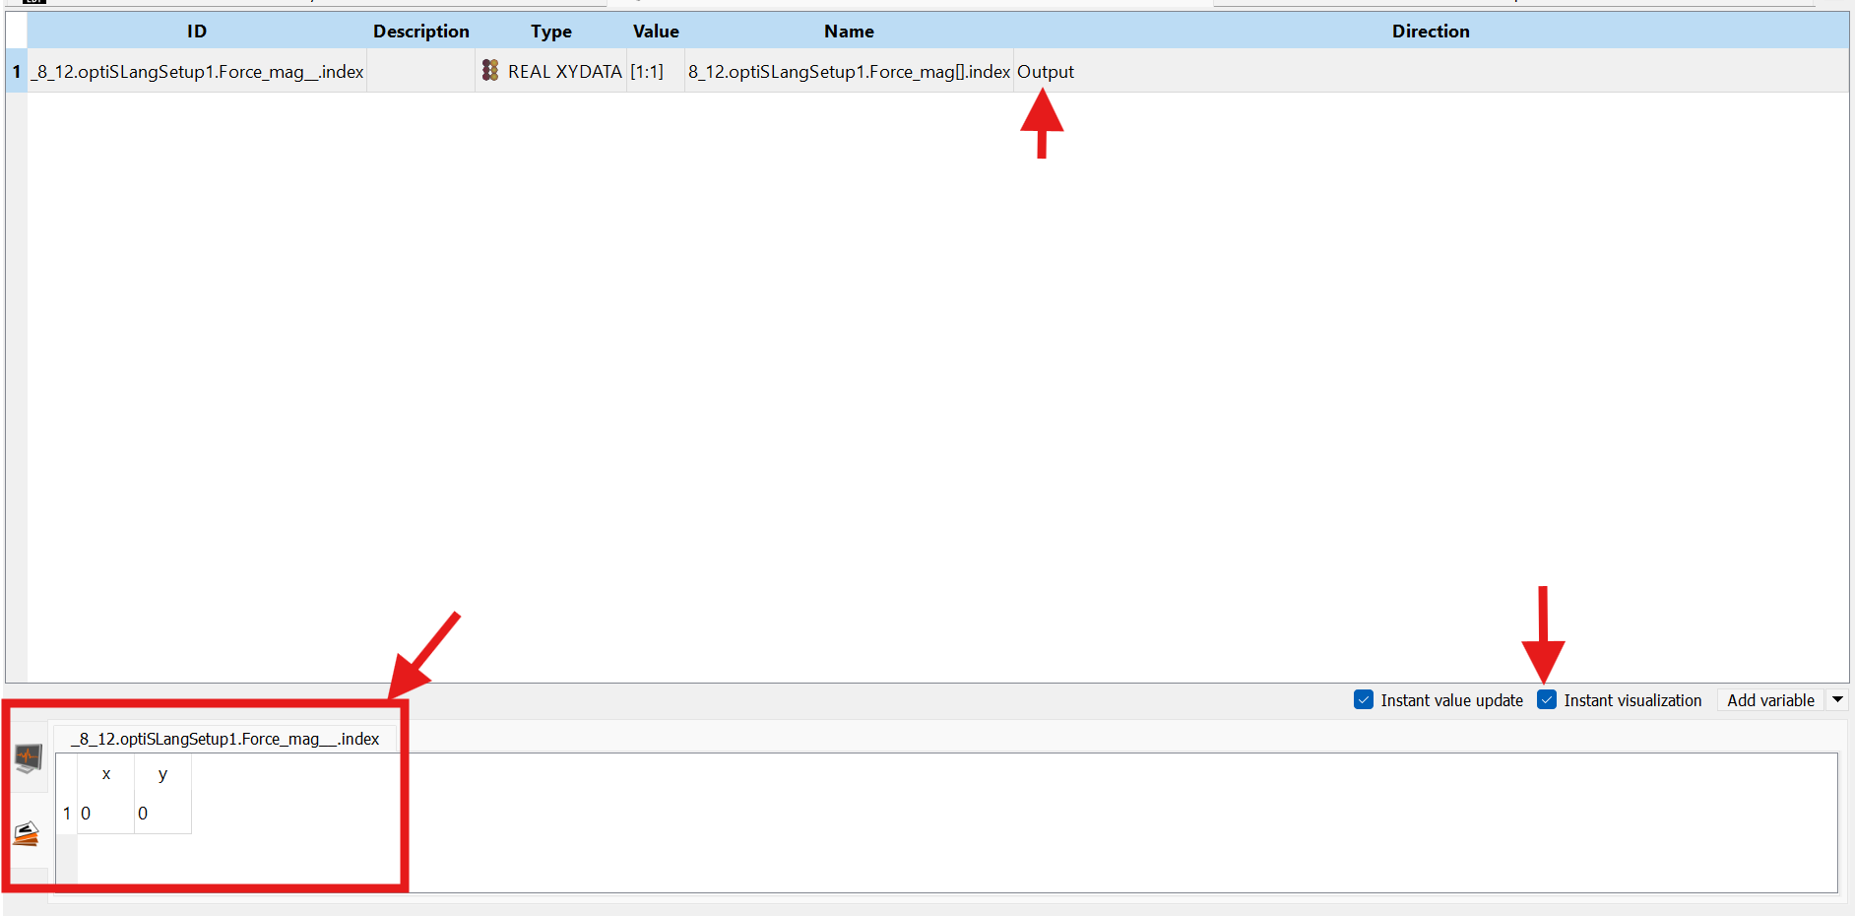Select the REAL XYDATA type cell
The image size is (1855, 916).
pos(551,72)
